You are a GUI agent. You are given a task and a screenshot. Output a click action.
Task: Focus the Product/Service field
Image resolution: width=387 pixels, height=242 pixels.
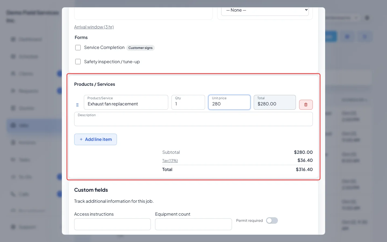tap(126, 102)
